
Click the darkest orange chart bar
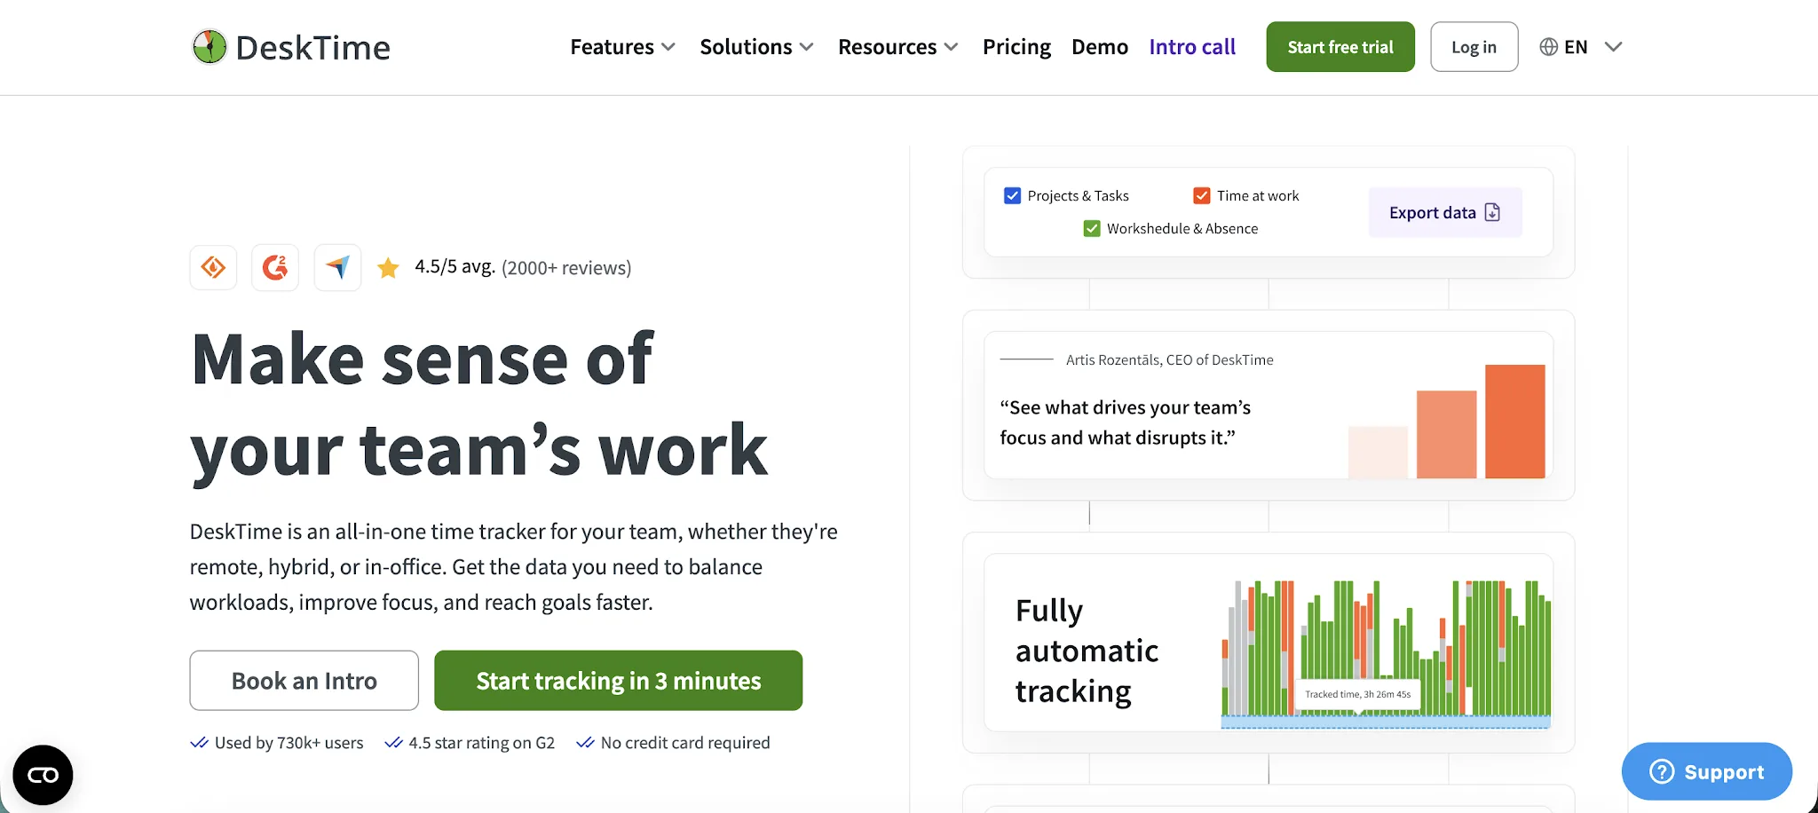[1515, 422]
